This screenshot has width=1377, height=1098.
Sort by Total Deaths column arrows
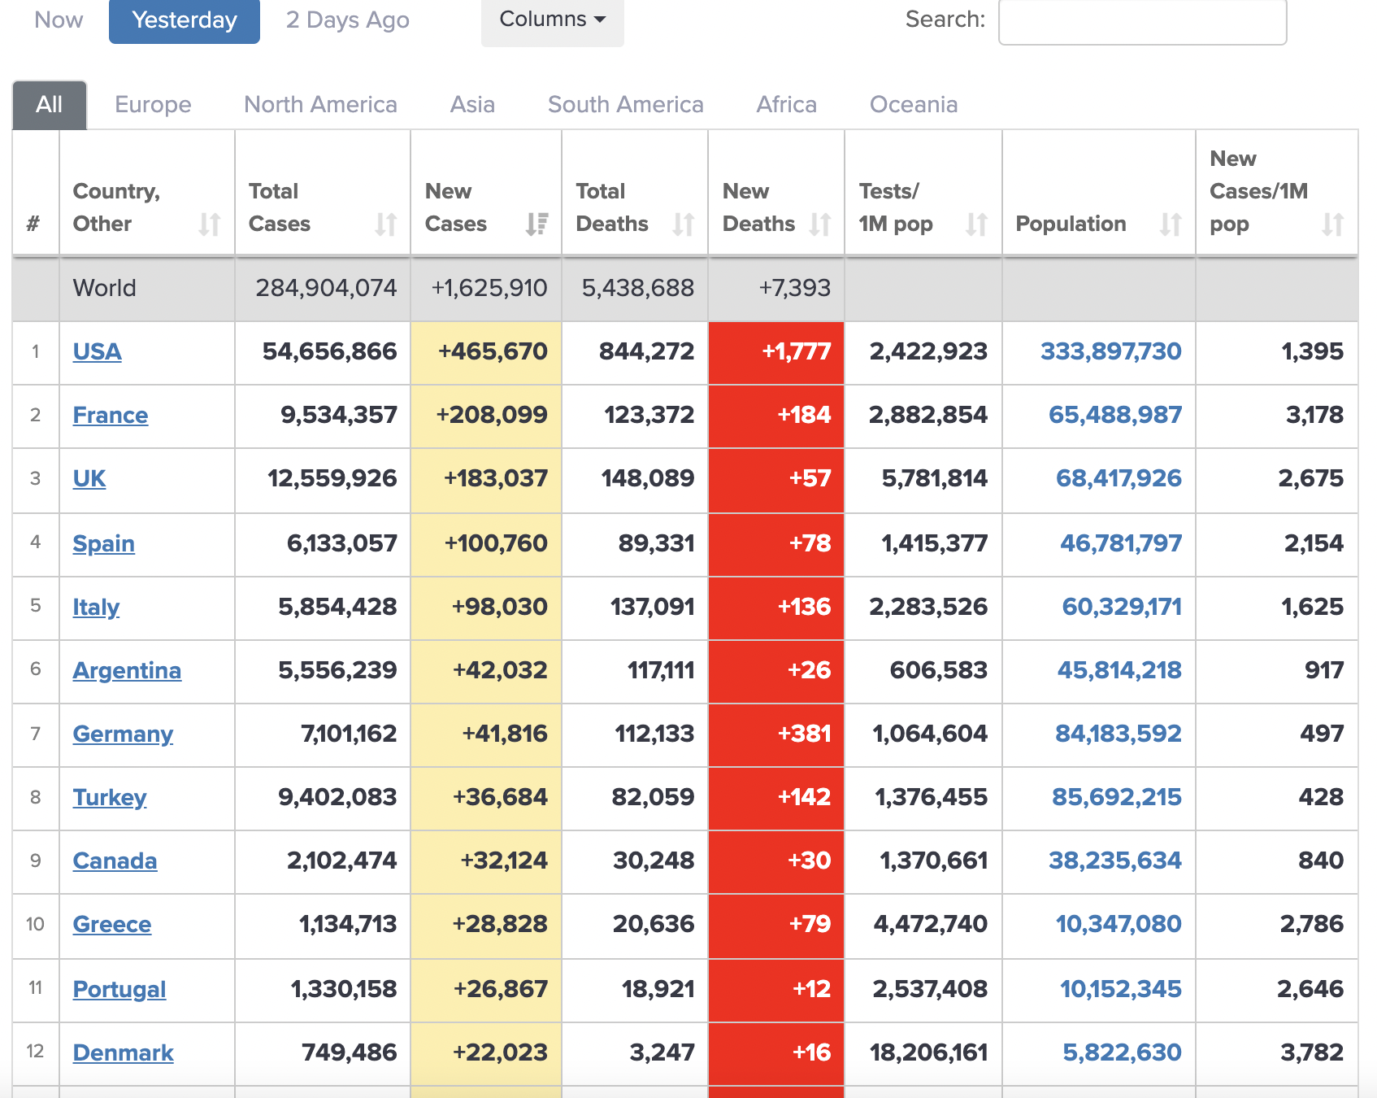pos(683,224)
